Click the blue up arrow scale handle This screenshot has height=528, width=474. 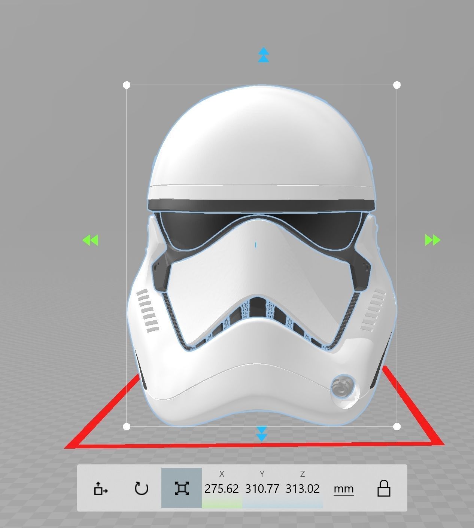tap(264, 55)
